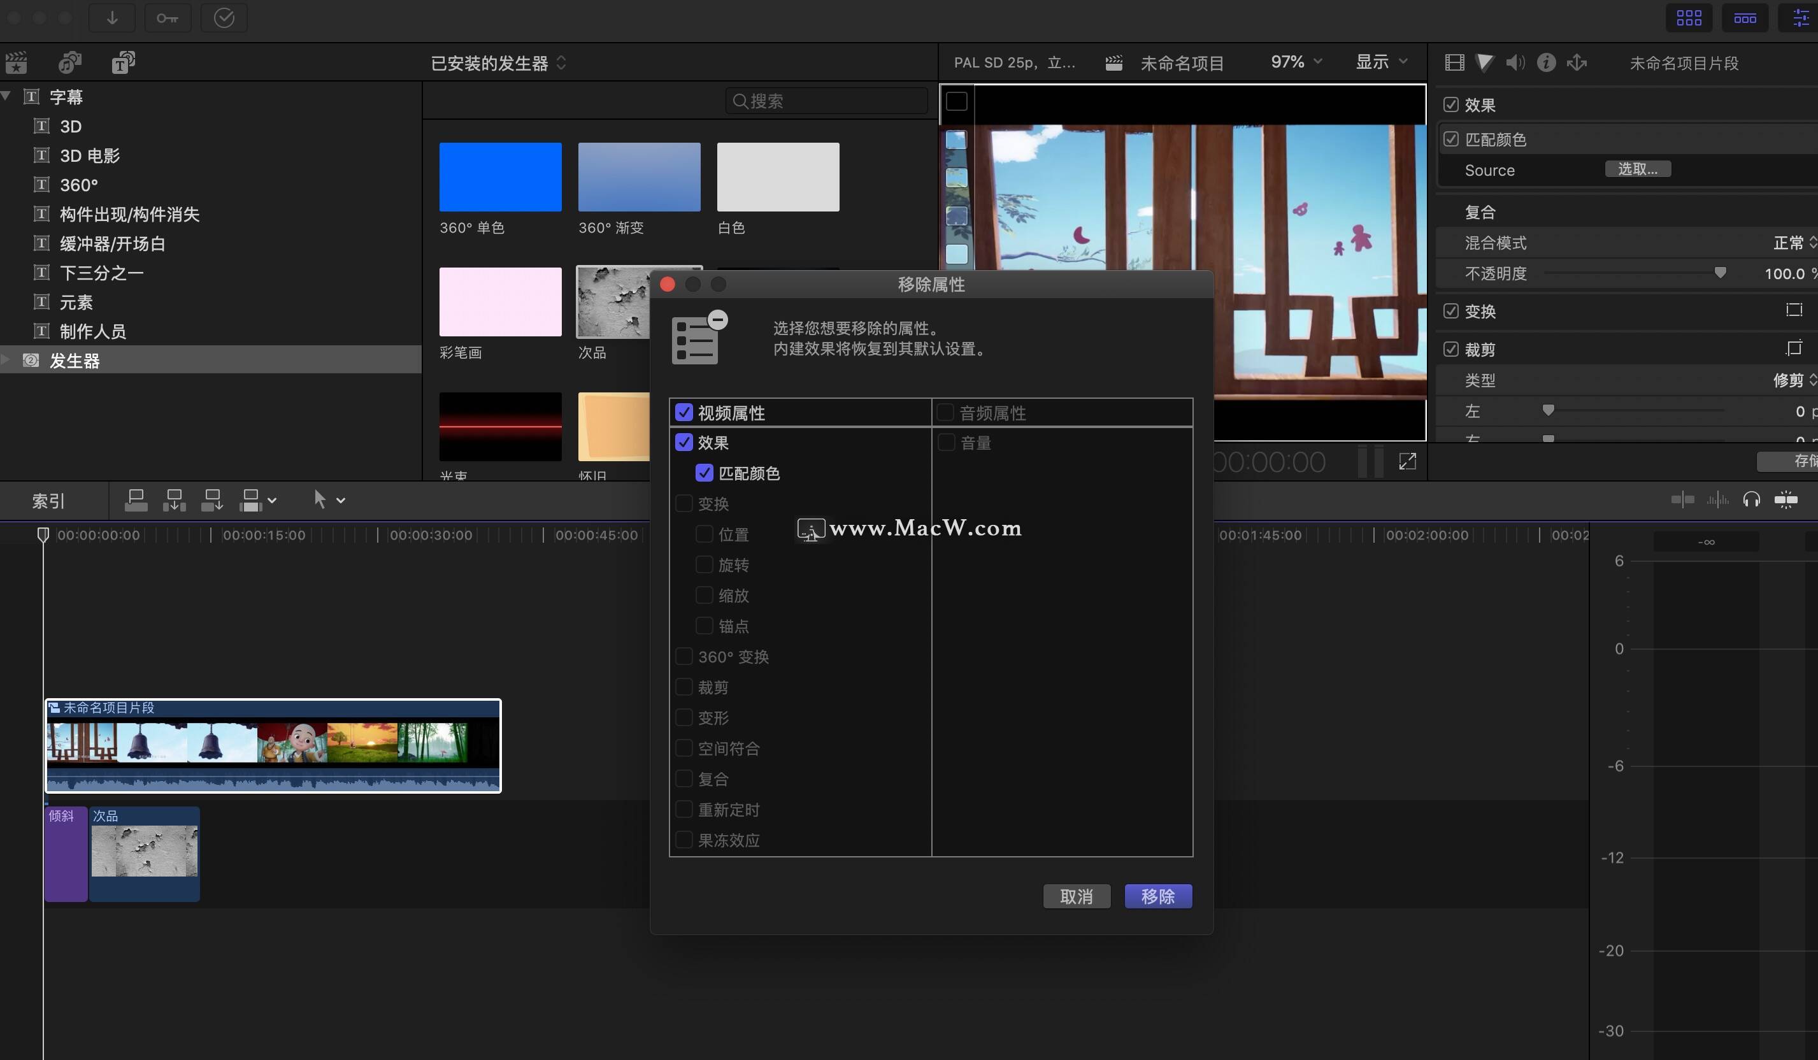
Task: Open the keyword editor key icon
Action: coord(168,18)
